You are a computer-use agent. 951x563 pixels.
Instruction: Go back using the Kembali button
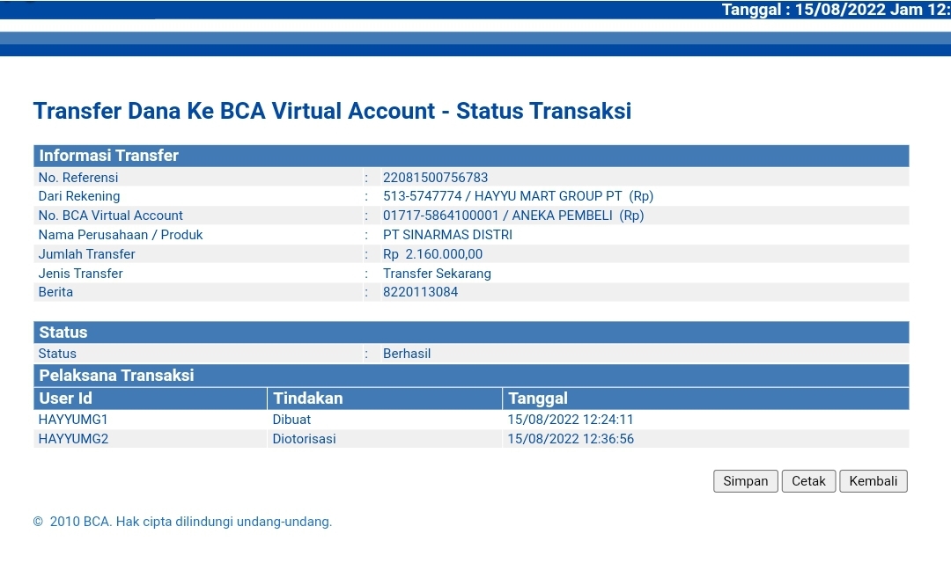tap(873, 481)
